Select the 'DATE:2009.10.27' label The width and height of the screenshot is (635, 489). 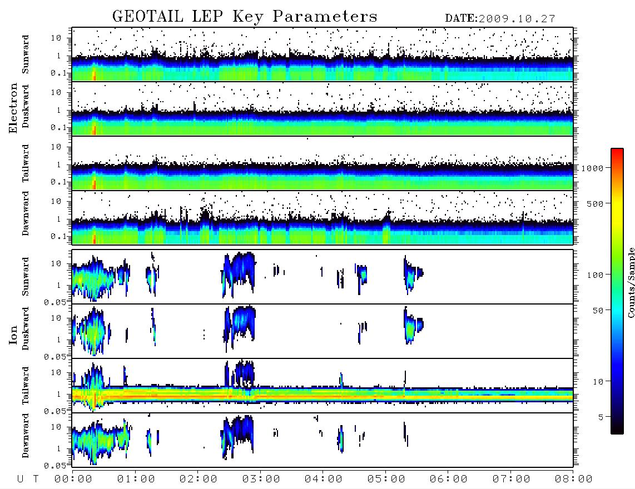(500, 19)
